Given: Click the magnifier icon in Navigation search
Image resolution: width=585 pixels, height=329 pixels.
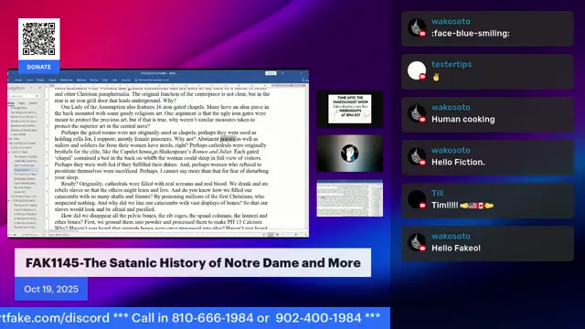Looking at the screenshot, I should click(37, 96).
